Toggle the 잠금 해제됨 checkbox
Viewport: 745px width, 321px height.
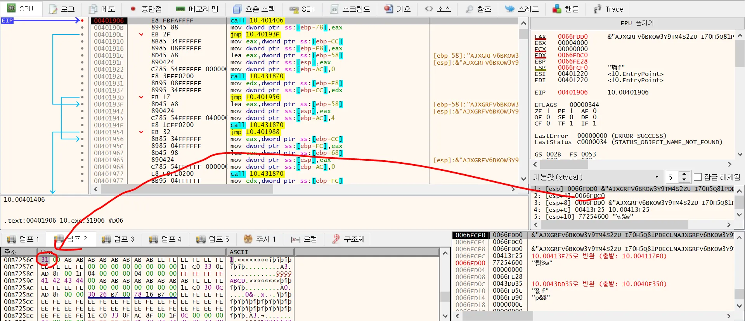click(698, 177)
